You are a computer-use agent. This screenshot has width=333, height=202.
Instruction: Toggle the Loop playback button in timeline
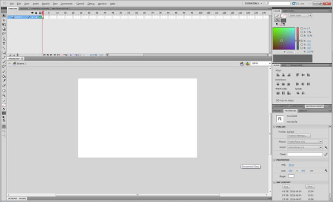[66, 55]
